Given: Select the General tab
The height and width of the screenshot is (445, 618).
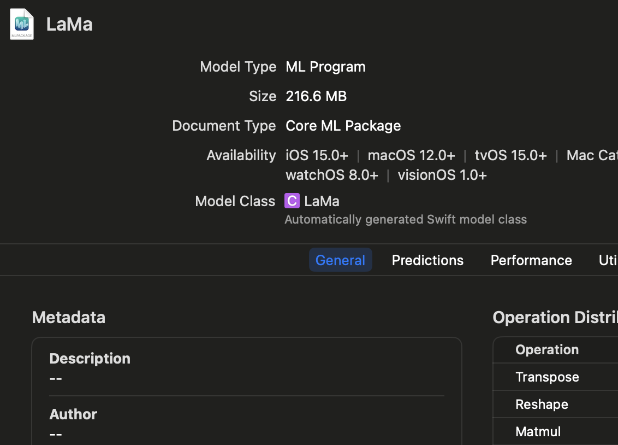Looking at the screenshot, I should click(x=340, y=260).
